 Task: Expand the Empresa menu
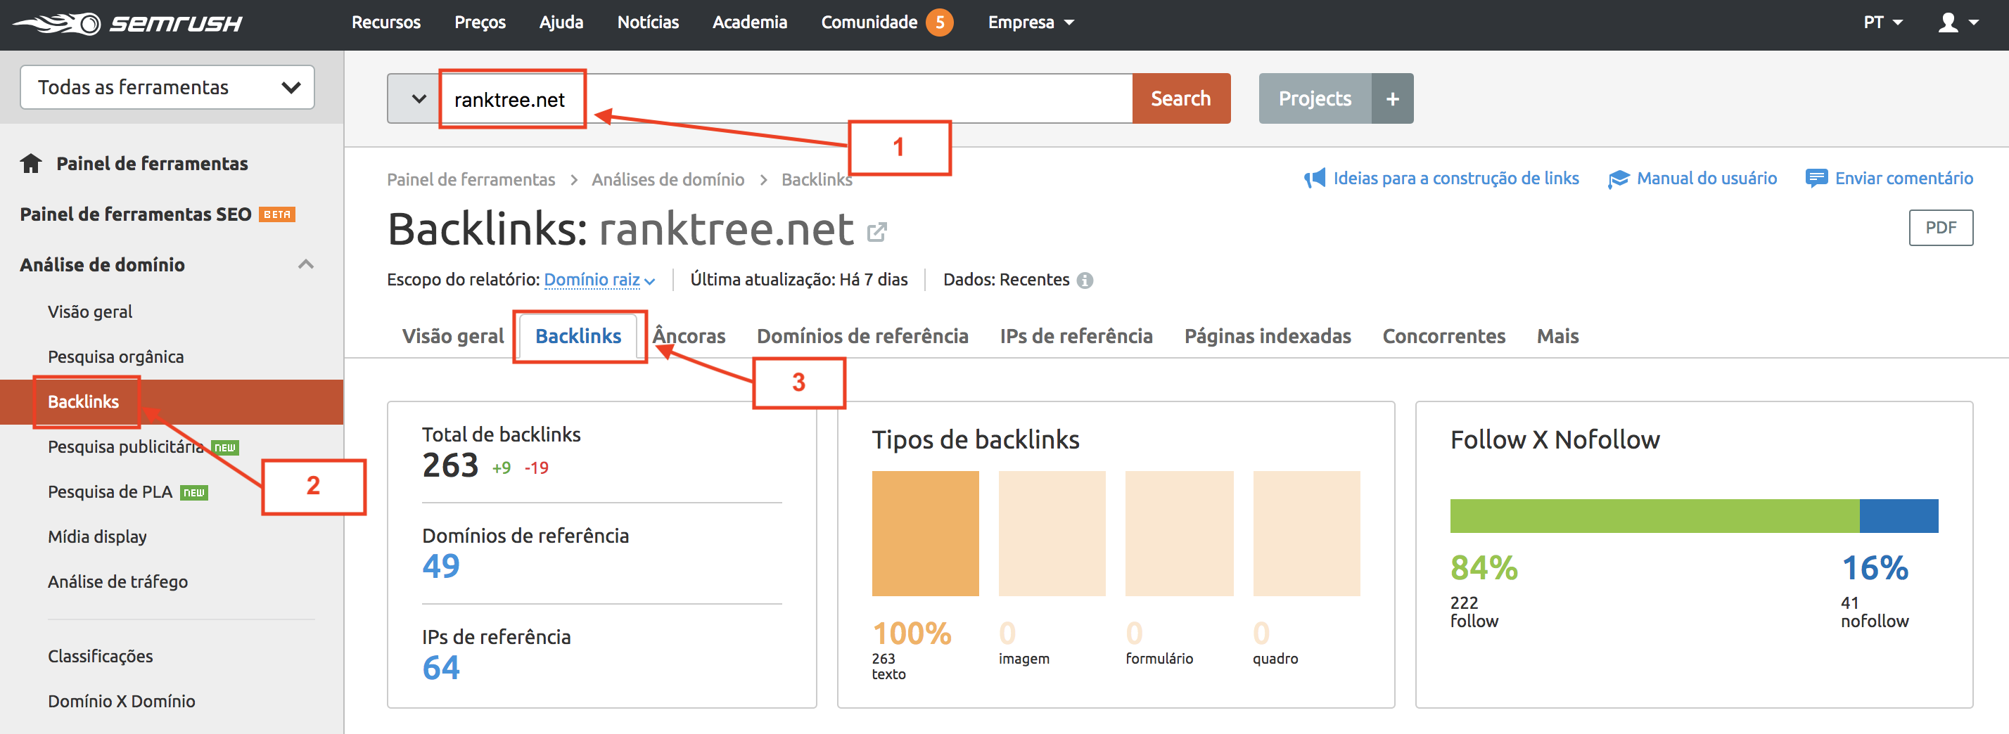point(1031,22)
